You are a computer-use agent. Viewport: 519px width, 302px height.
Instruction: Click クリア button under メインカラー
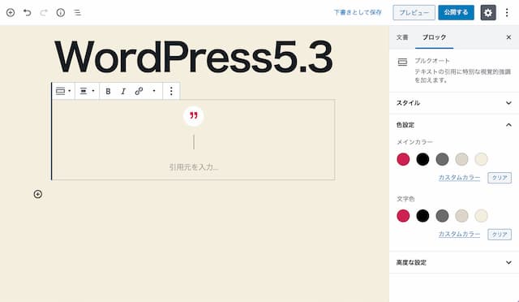click(x=500, y=178)
